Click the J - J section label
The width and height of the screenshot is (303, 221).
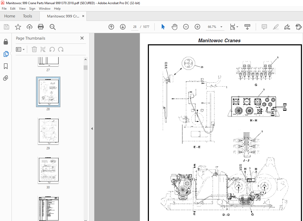pyautogui.click(x=246, y=160)
